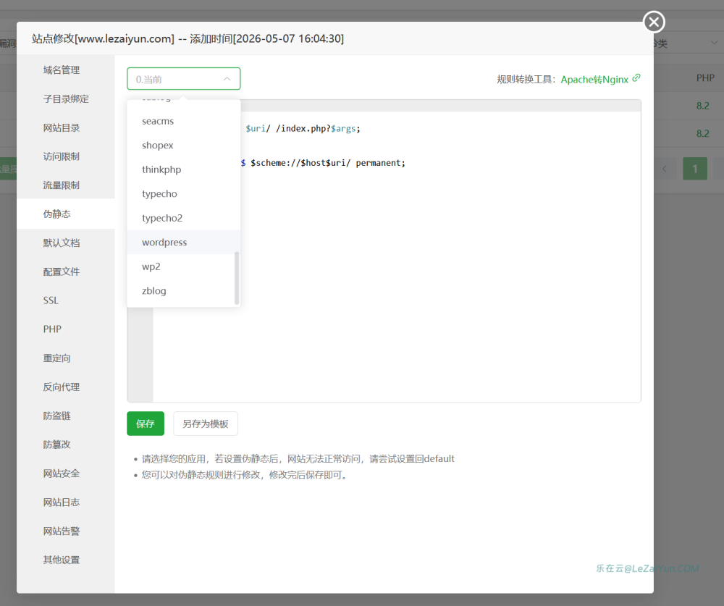Go to 网站安全 tab

coord(66,474)
